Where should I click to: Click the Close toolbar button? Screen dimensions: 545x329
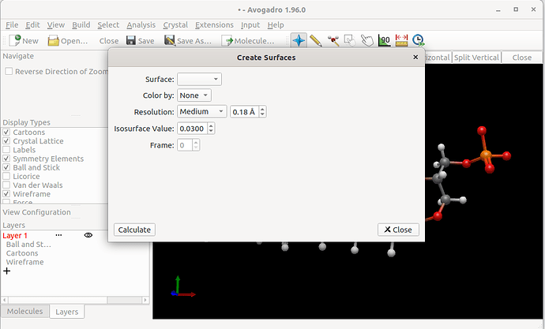(x=109, y=40)
